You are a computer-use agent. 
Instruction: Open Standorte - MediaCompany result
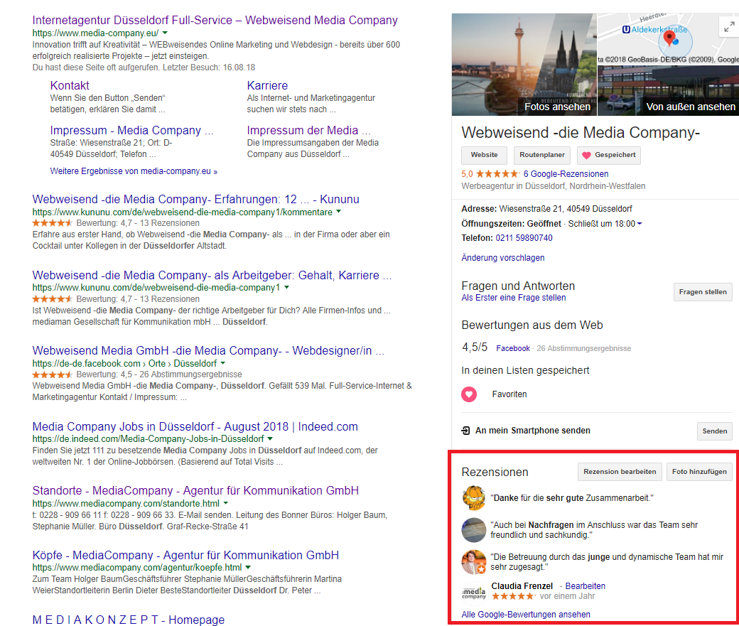195,491
